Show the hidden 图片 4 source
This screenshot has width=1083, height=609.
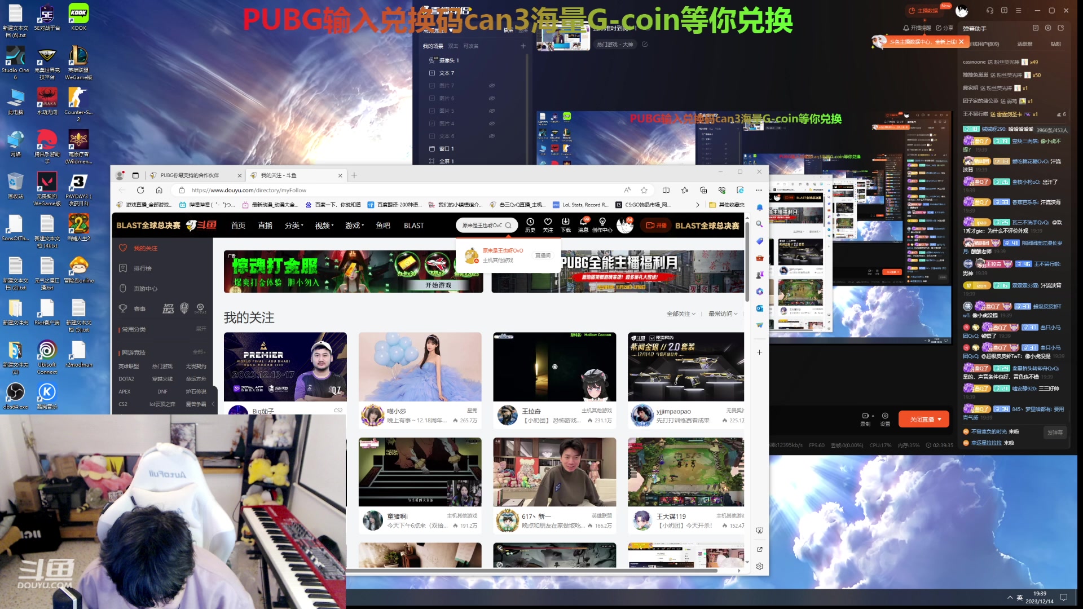click(x=492, y=123)
